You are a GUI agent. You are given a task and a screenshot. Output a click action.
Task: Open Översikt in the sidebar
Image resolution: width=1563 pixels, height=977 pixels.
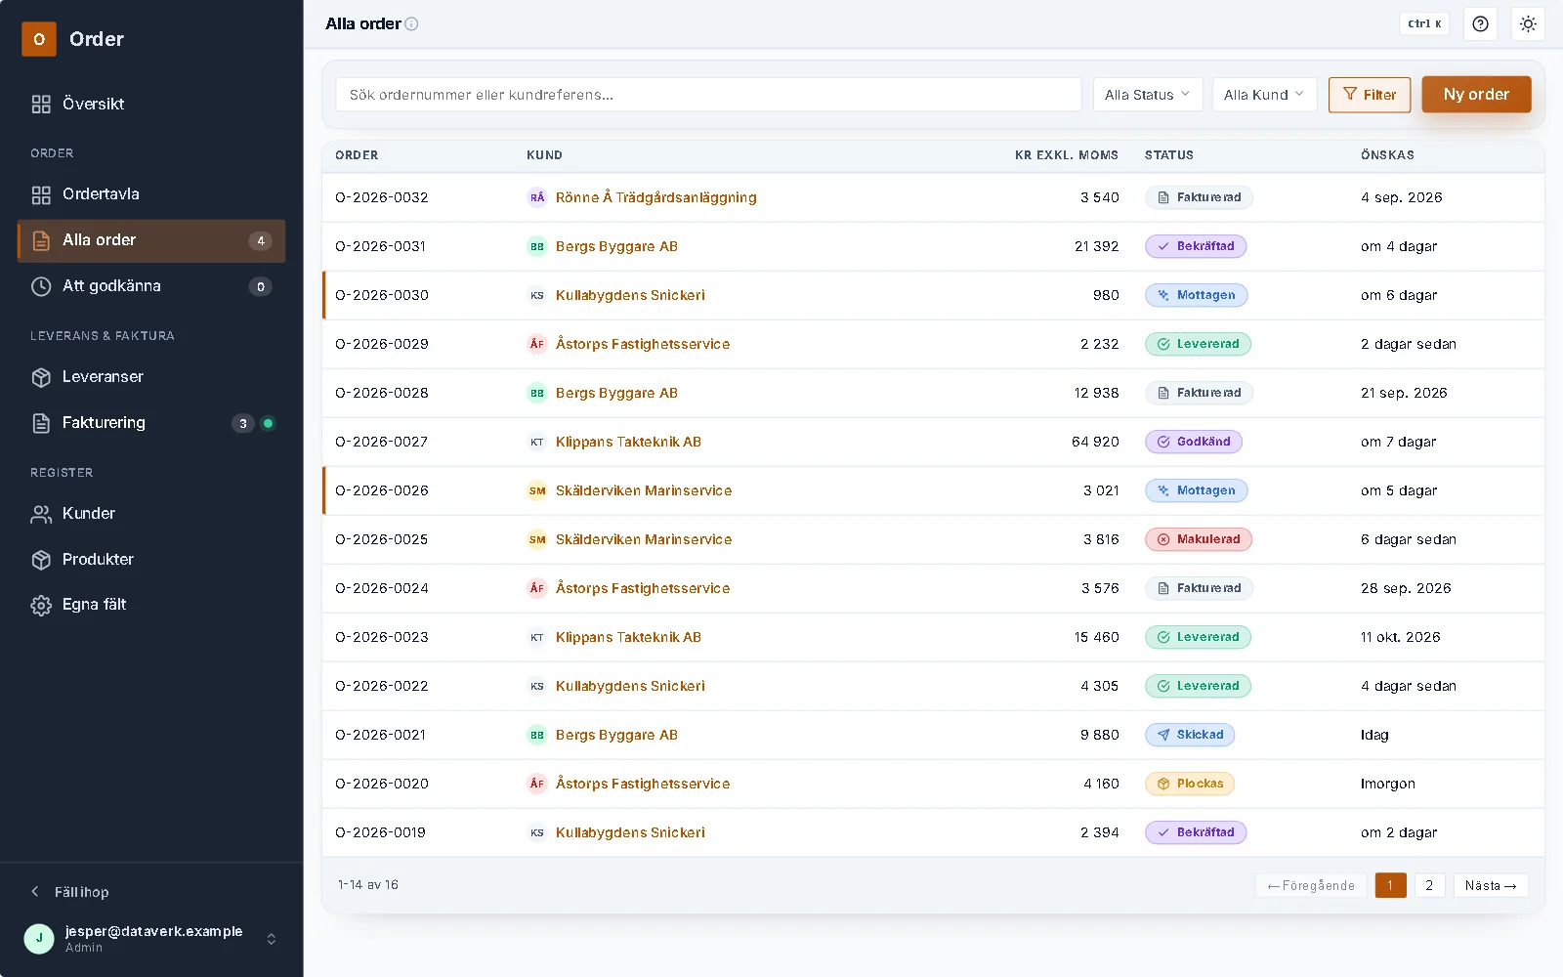point(151,104)
